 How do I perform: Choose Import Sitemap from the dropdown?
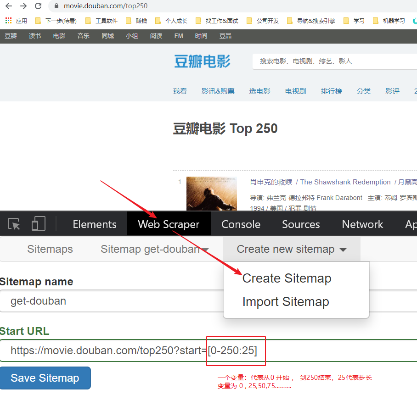[x=286, y=302]
